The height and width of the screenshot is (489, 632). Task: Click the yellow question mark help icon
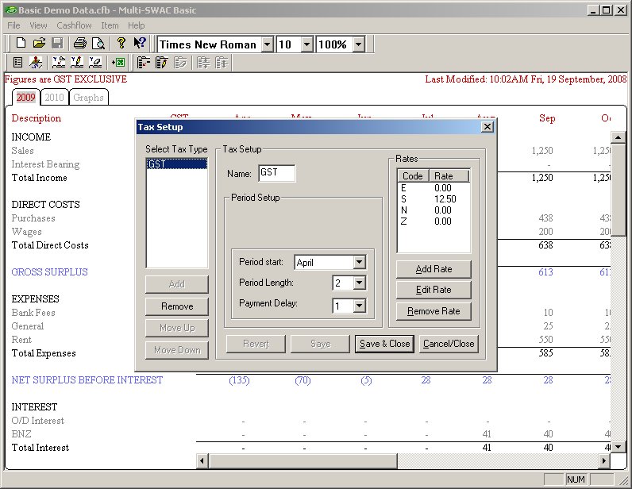(x=121, y=43)
